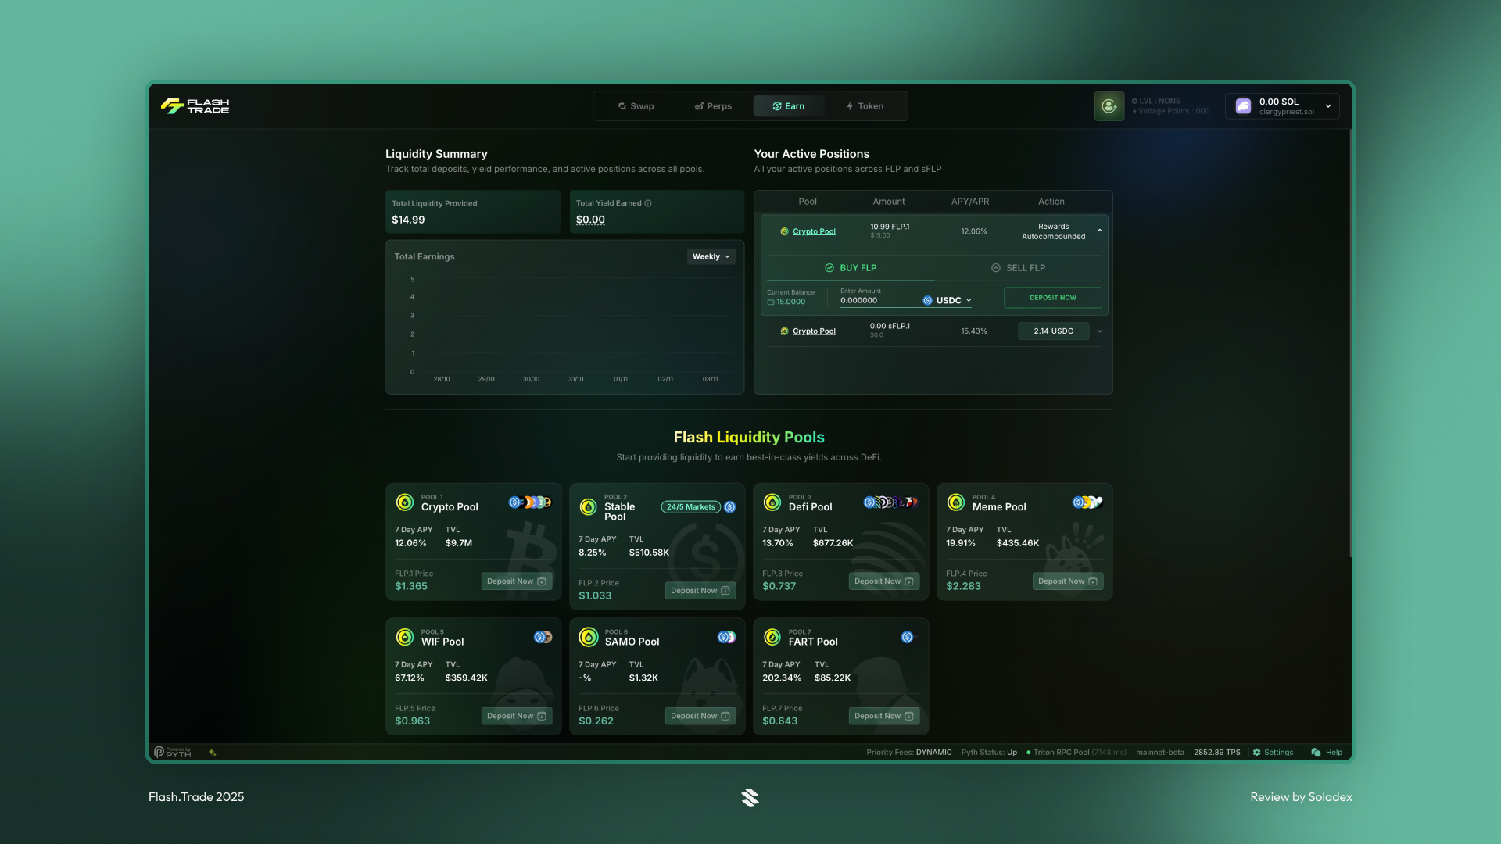
Task: Click the USDC coin icon in the amount selector
Action: pyautogui.click(x=929, y=300)
